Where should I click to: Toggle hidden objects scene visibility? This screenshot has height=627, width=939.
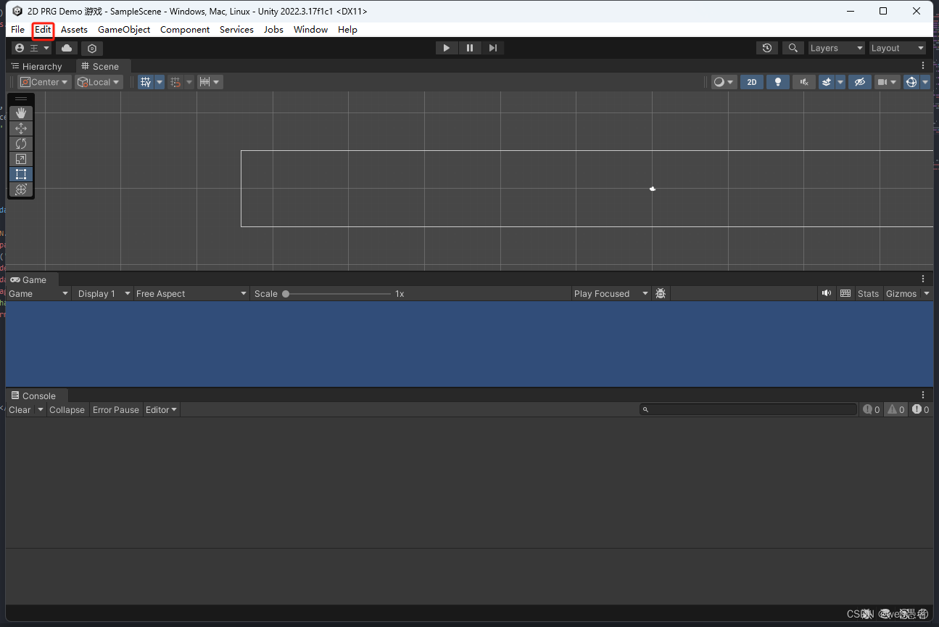(x=860, y=82)
